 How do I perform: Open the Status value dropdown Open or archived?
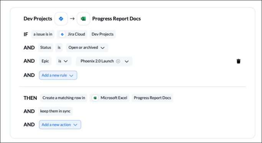coord(87,48)
